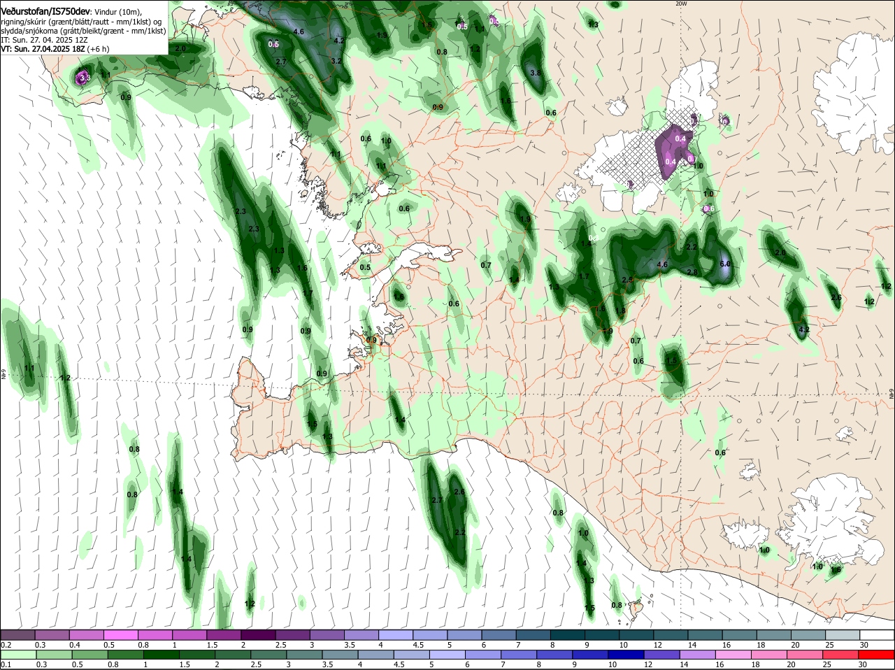895x670 pixels.
Task: Click the 0.2 label in the snow legend
Action: click(6, 644)
